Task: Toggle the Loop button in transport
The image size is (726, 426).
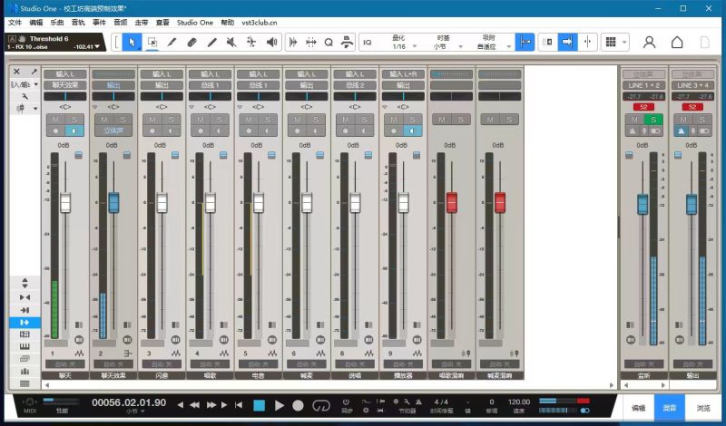Action: pyautogui.click(x=321, y=406)
